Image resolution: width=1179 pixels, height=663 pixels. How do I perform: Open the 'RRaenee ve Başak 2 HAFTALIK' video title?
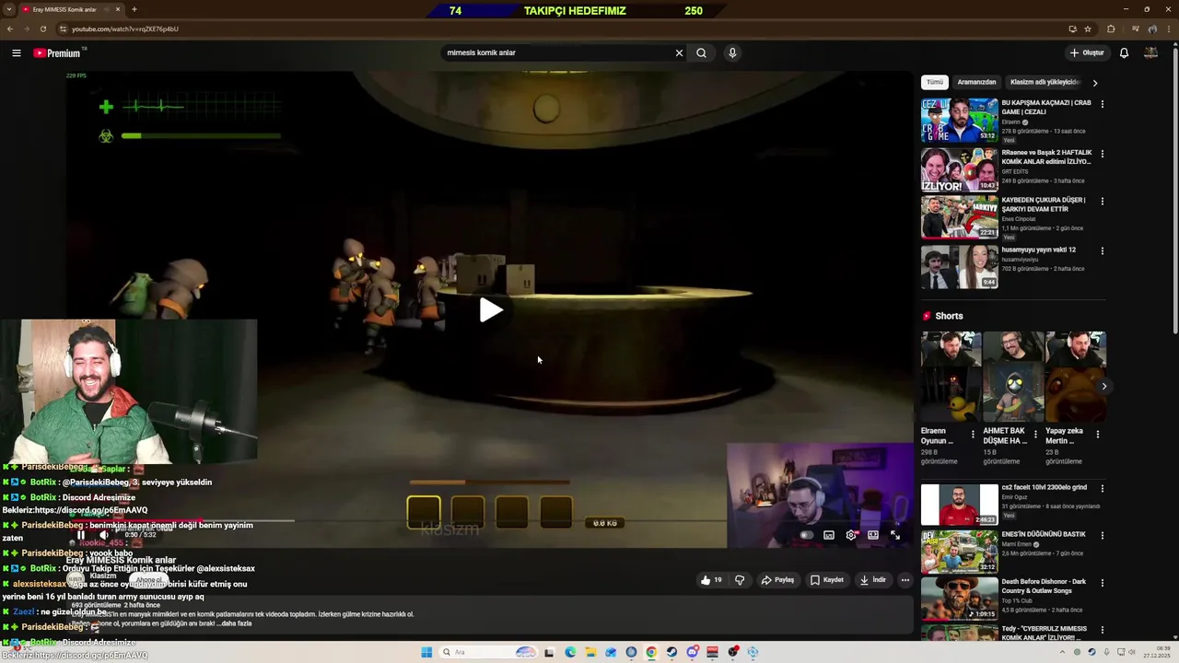[x=1046, y=157]
